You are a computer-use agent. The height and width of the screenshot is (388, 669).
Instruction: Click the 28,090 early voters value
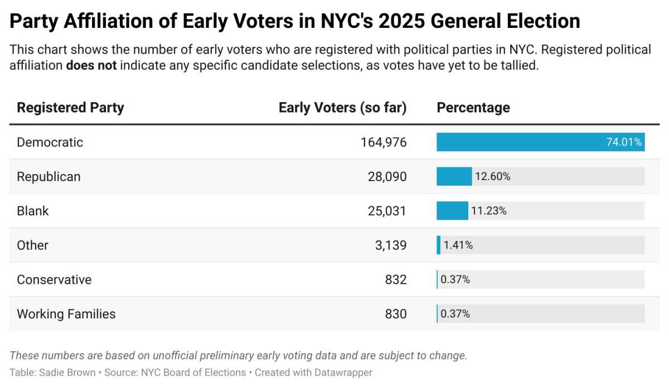click(x=387, y=177)
